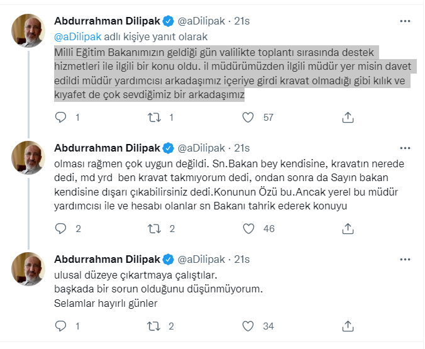The width and height of the screenshot is (425, 349).
Task: Open Abdurrahman Dilipak's profile from first tweet name
Action: pos(108,21)
